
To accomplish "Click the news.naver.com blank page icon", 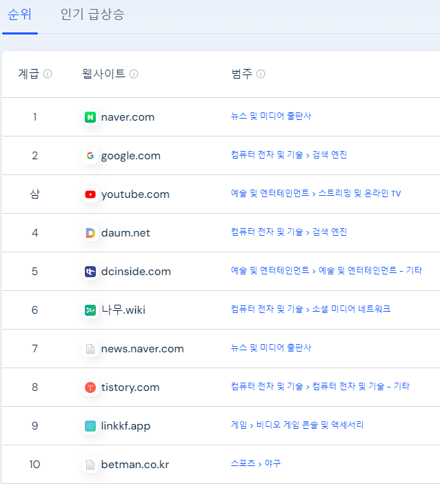I will [x=90, y=349].
